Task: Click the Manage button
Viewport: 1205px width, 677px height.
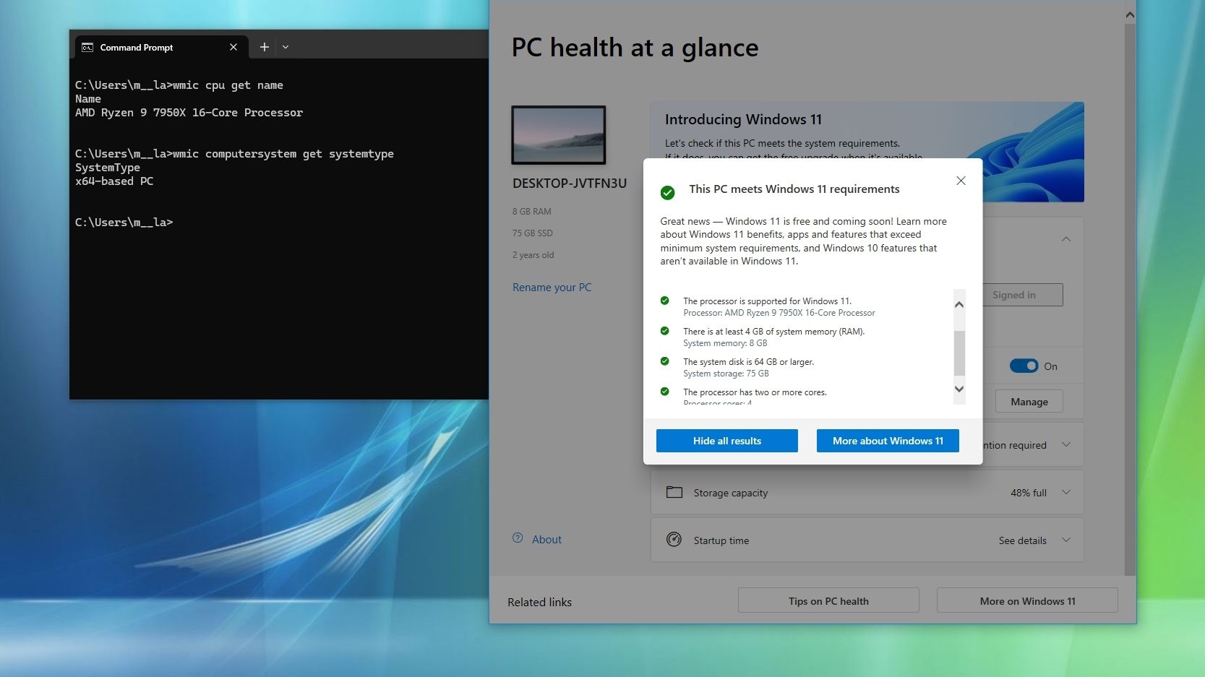Action: pyautogui.click(x=1029, y=402)
